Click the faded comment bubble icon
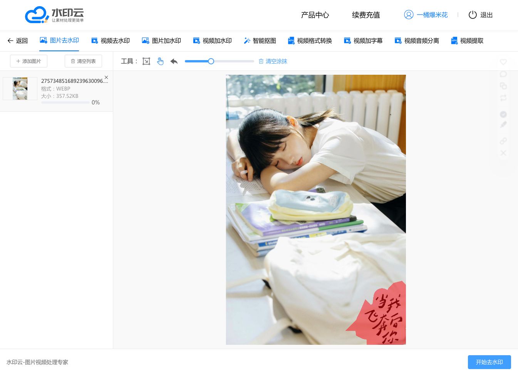The width and height of the screenshot is (518, 371). (x=503, y=74)
